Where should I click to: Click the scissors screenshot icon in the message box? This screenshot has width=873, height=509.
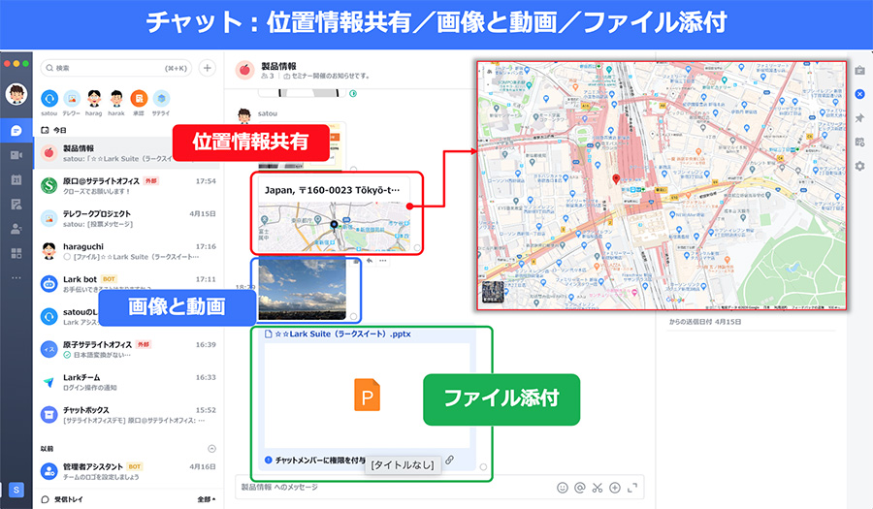[598, 488]
